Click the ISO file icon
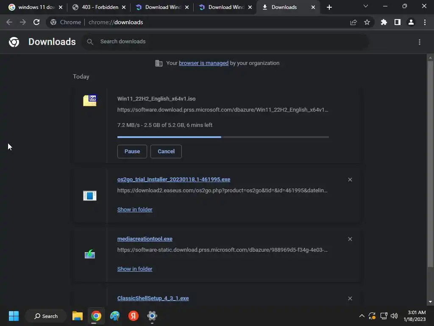 coord(90,100)
